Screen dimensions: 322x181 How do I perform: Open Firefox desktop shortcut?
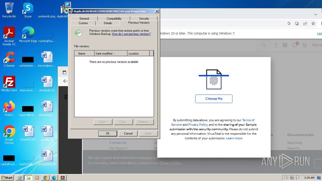pos(9,108)
